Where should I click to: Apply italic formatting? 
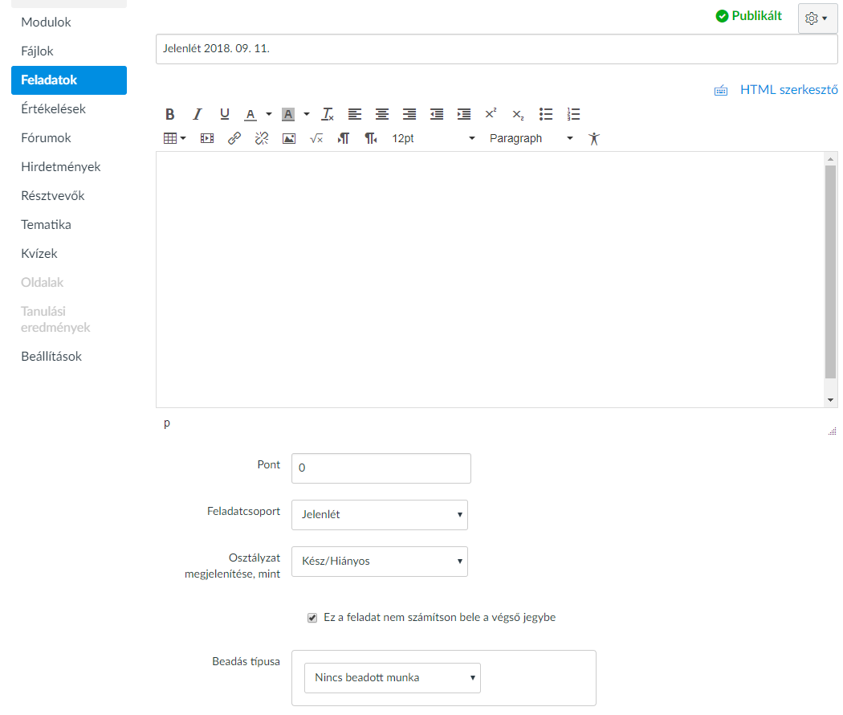198,114
